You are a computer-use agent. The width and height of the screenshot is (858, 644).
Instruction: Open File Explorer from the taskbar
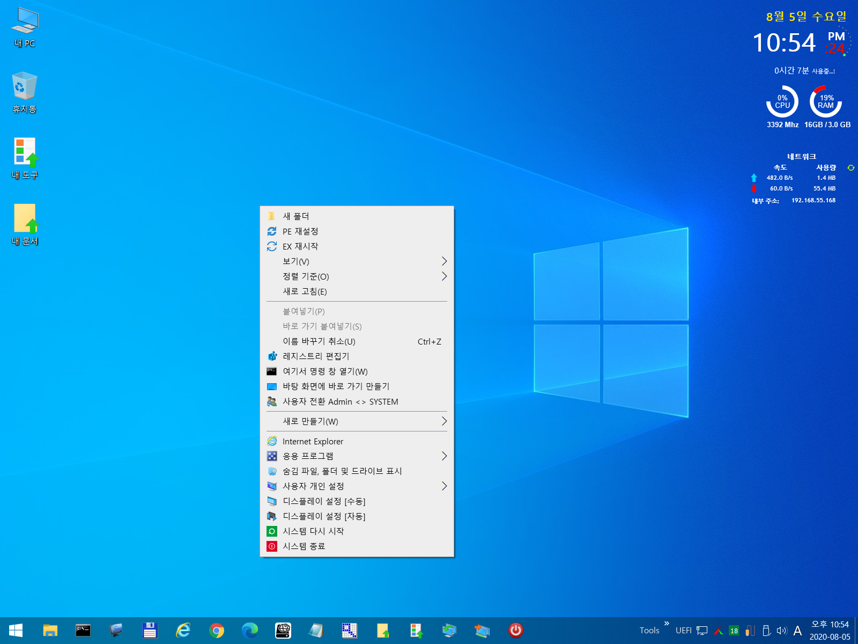[50, 631]
